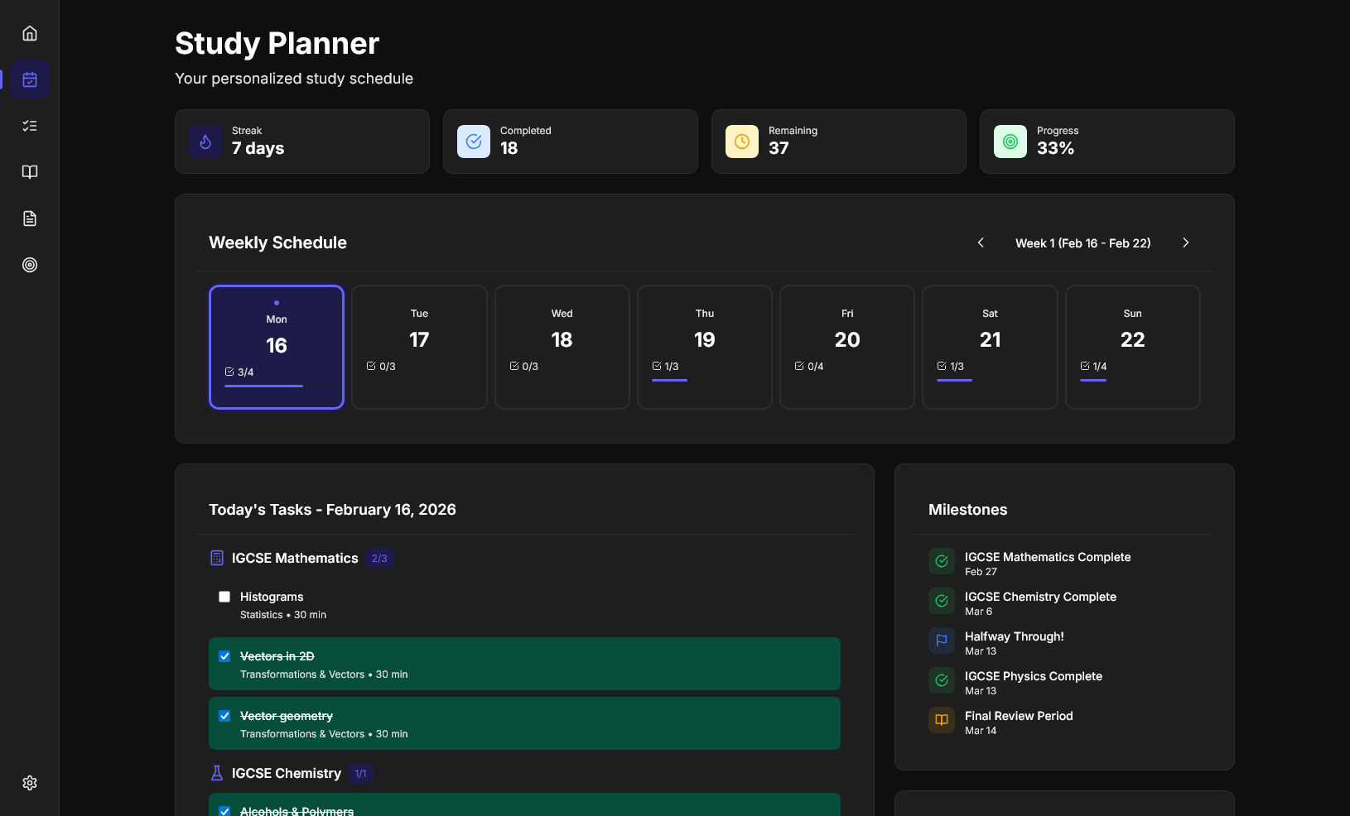
Task: Open the task checklist sidebar icon
Action: [30, 126]
